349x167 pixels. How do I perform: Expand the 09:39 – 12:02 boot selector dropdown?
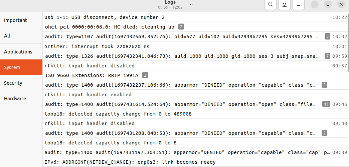tap(191, 4)
